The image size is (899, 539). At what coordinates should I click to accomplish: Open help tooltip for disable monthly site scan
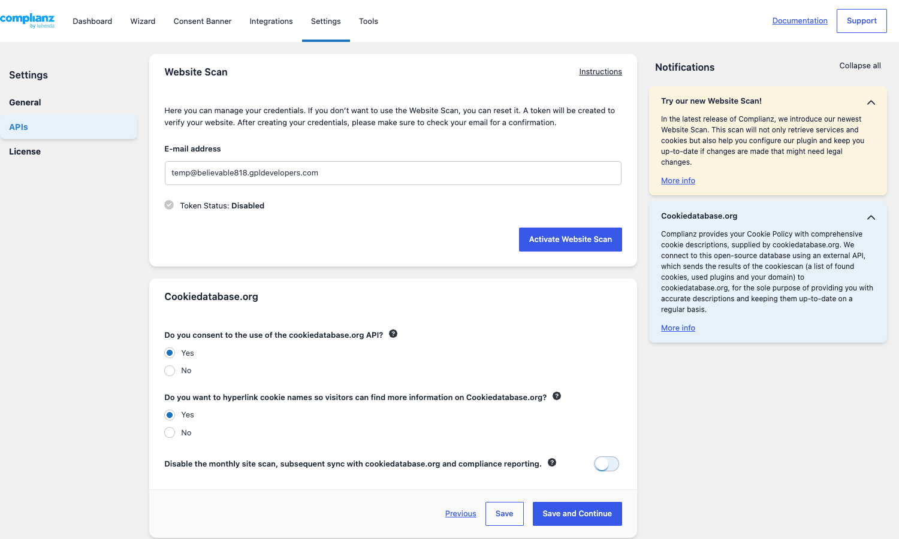pos(552,462)
